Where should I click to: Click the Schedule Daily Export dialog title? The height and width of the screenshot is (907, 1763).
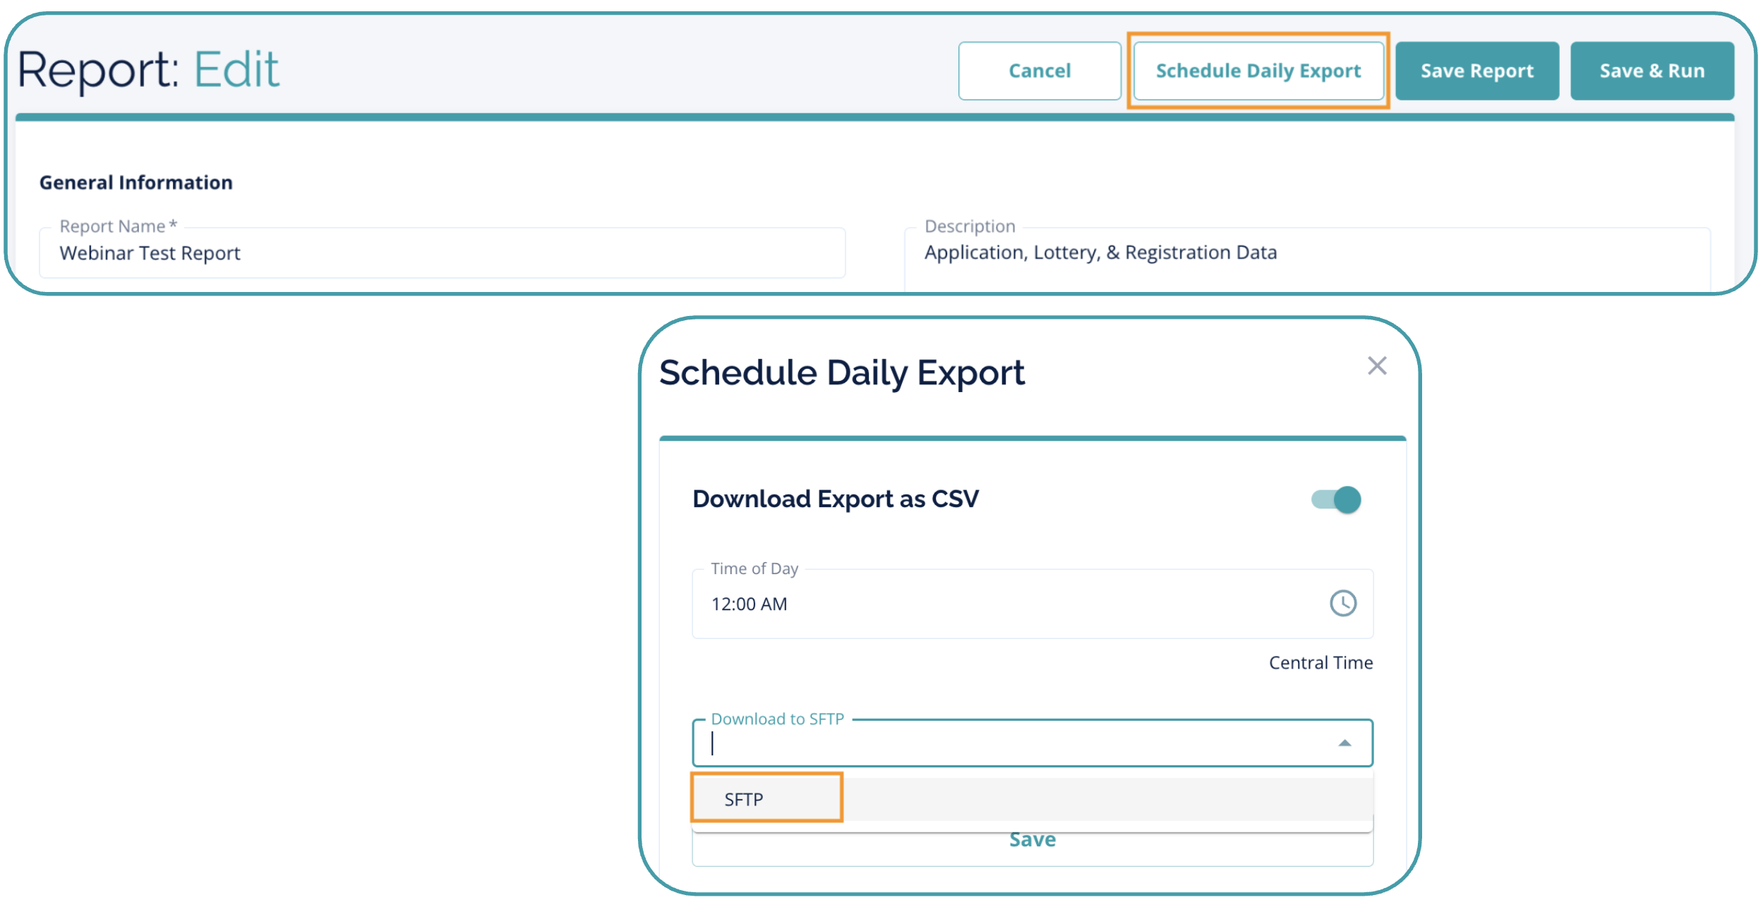(x=841, y=372)
